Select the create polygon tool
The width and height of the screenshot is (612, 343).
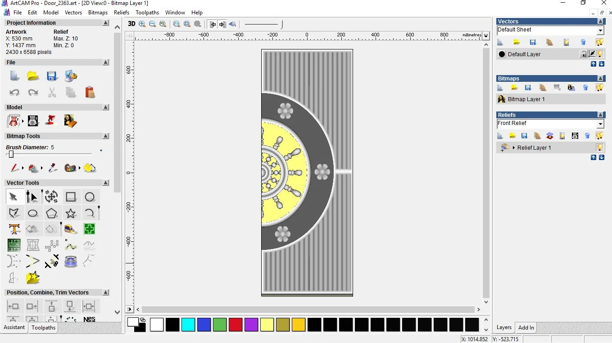tap(51, 213)
